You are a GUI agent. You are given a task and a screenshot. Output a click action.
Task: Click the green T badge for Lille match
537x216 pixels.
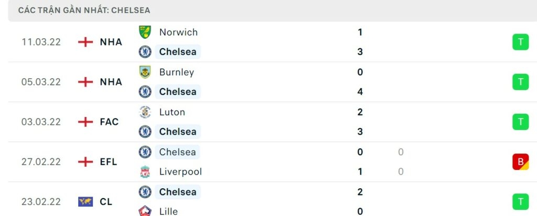pyautogui.click(x=520, y=201)
